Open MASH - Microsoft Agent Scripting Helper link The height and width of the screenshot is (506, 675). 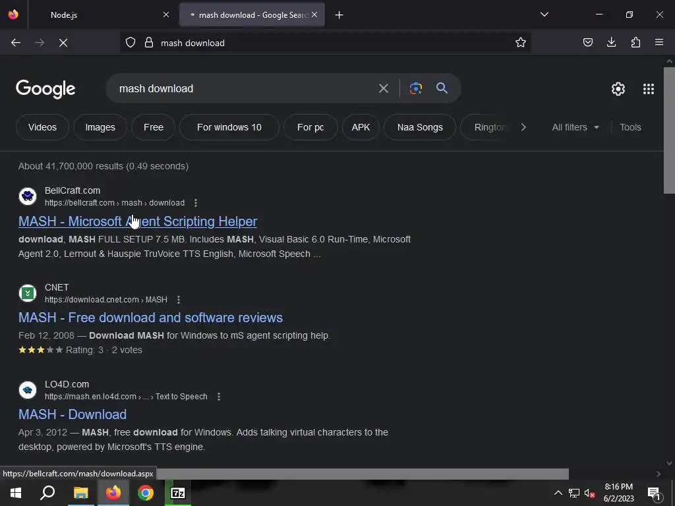[x=138, y=221]
